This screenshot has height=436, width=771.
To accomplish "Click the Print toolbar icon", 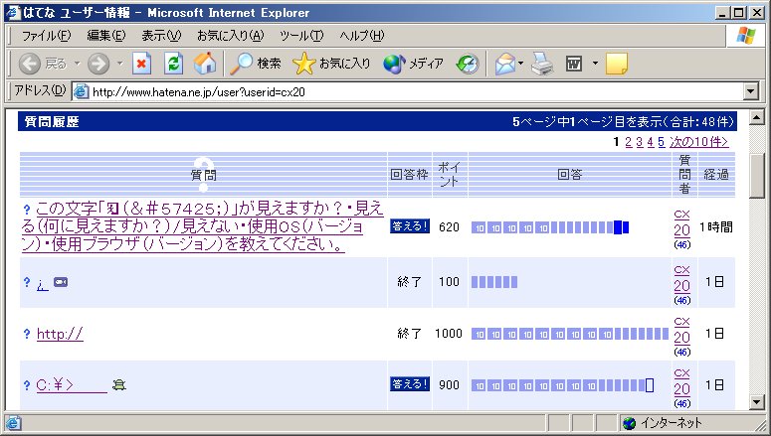I will click(x=540, y=64).
